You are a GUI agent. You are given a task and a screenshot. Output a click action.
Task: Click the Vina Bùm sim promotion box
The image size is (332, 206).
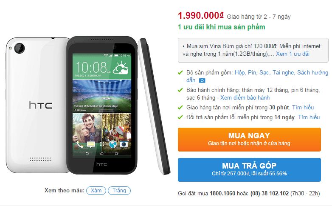point(253,50)
